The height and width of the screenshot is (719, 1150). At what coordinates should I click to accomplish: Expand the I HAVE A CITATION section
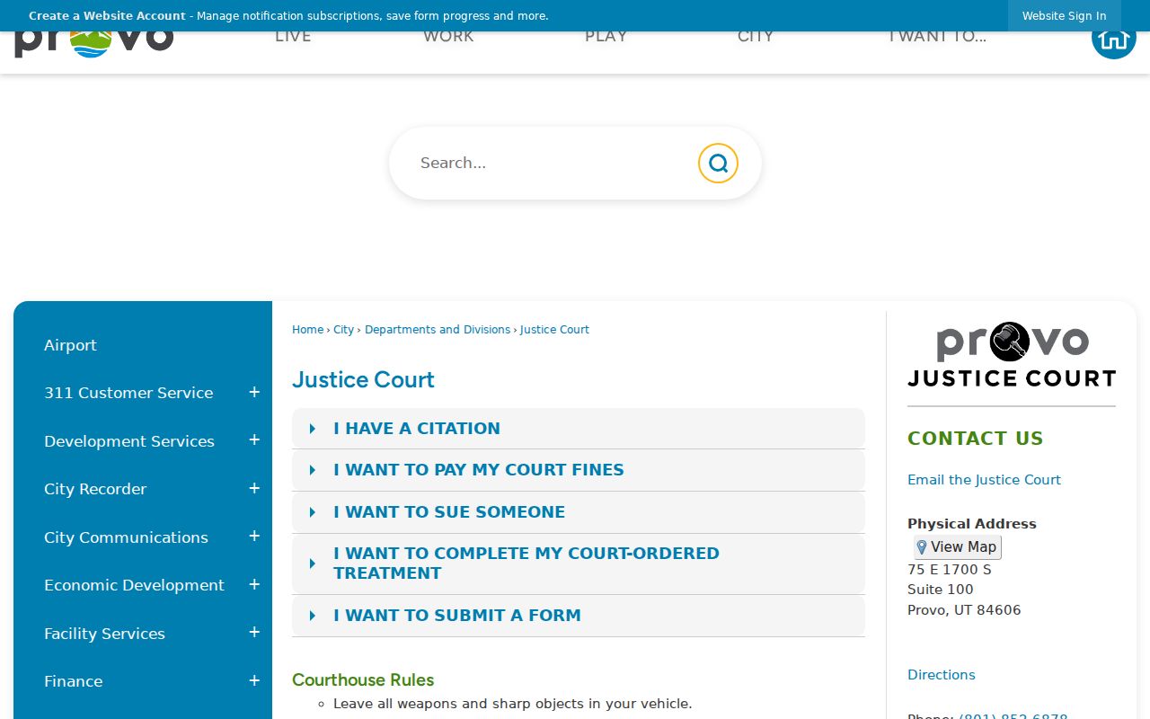coord(579,429)
